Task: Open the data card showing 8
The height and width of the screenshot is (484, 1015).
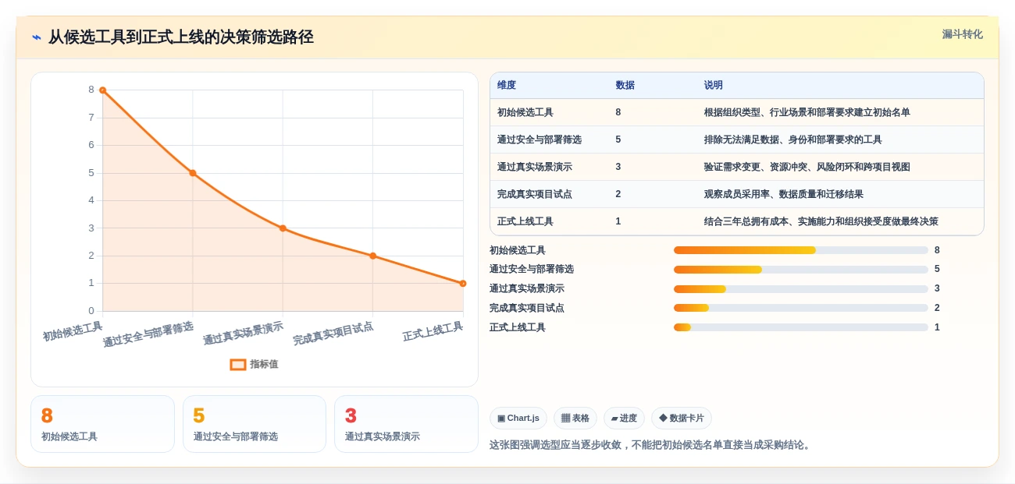Action: point(102,424)
